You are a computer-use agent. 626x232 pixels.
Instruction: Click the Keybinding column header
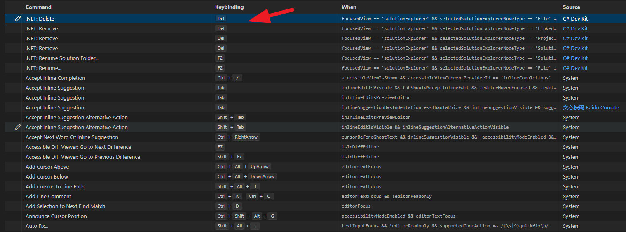(229, 7)
